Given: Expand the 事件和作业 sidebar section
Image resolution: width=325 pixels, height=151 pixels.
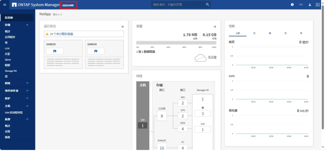Looking at the screenshot, I should pos(27,91).
